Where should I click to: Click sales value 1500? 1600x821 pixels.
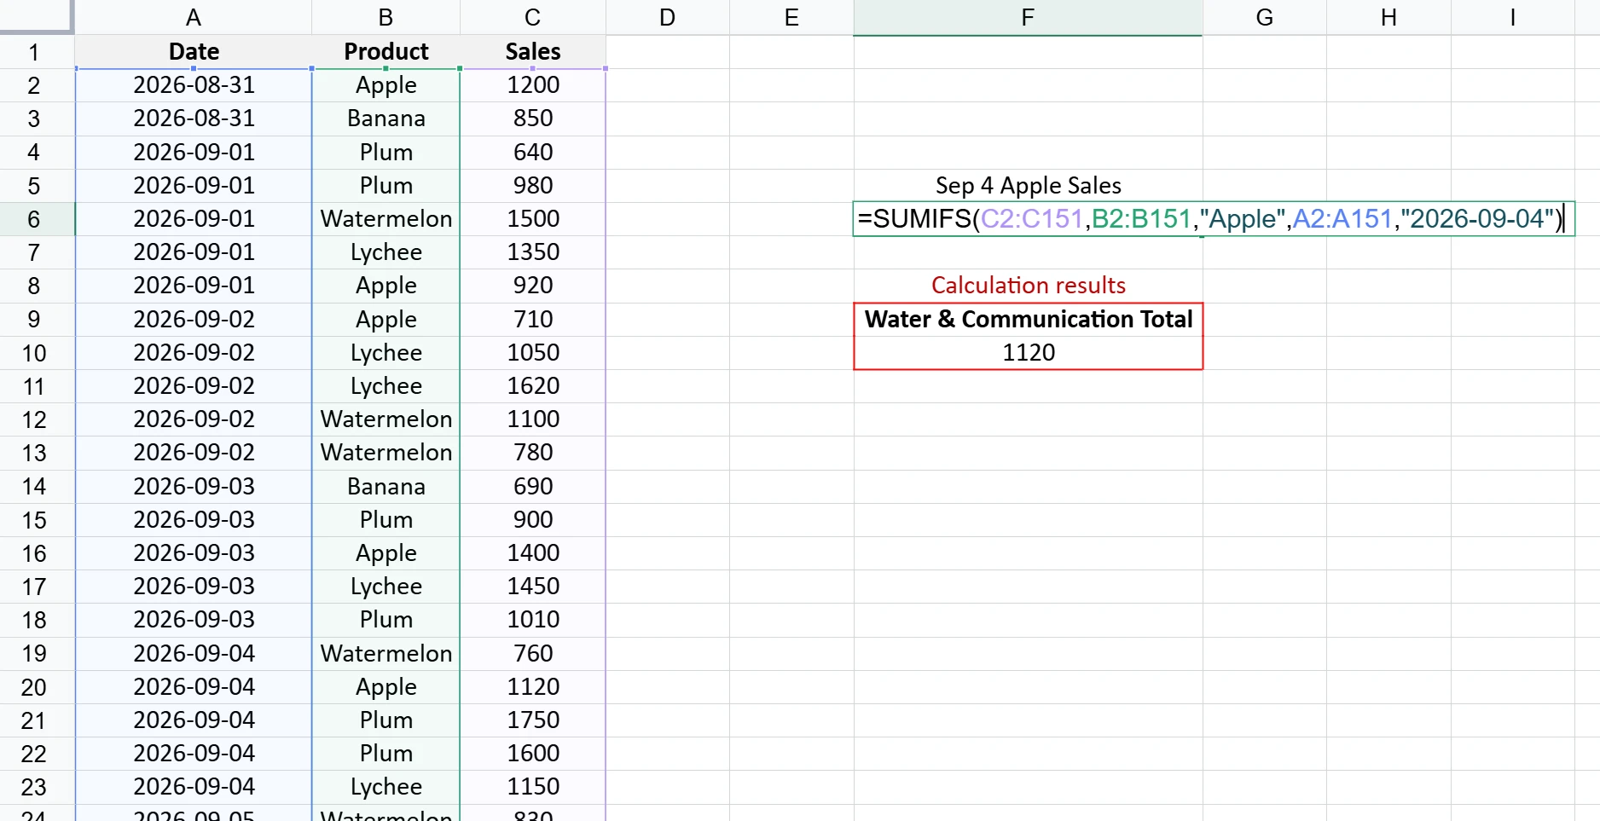[533, 219]
